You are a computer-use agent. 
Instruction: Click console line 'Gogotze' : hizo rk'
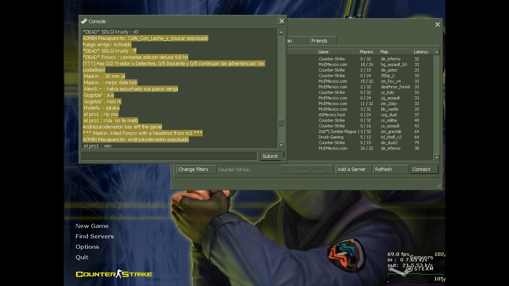[x=102, y=102]
